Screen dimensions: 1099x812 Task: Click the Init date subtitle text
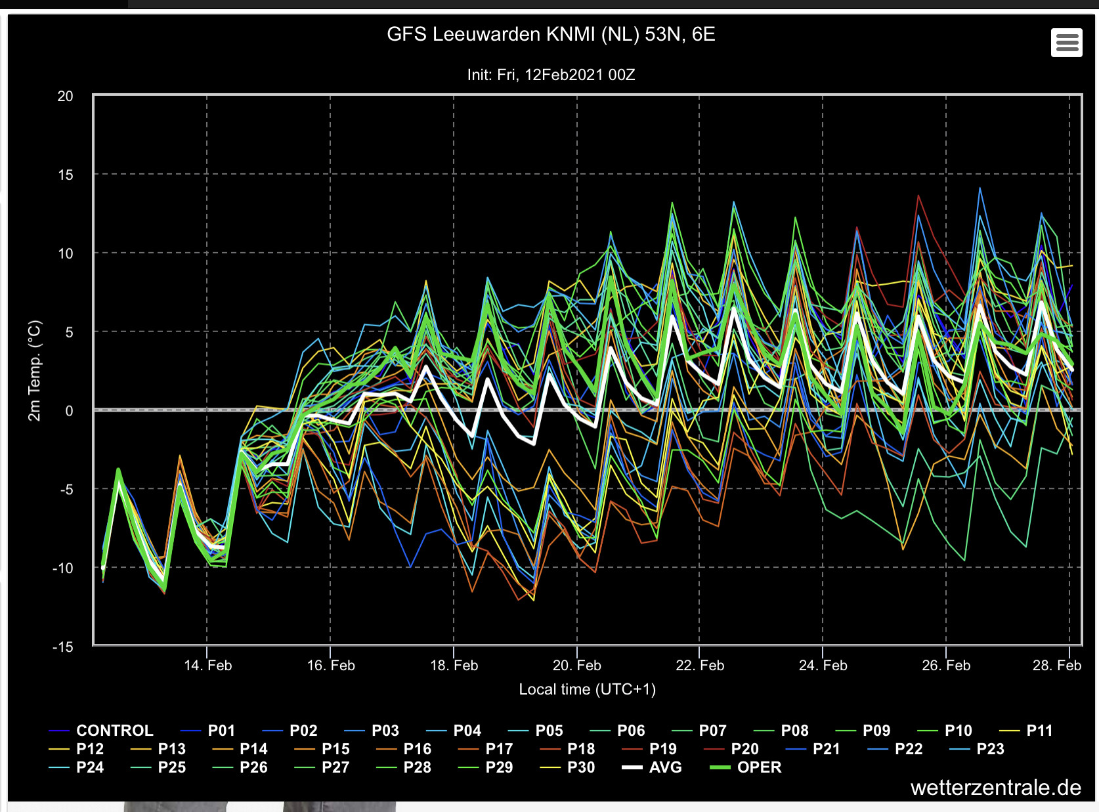pyautogui.click(x=551, y=75)
